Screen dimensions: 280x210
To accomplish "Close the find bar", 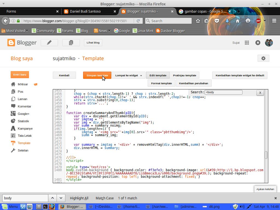I will coord(276,198).
